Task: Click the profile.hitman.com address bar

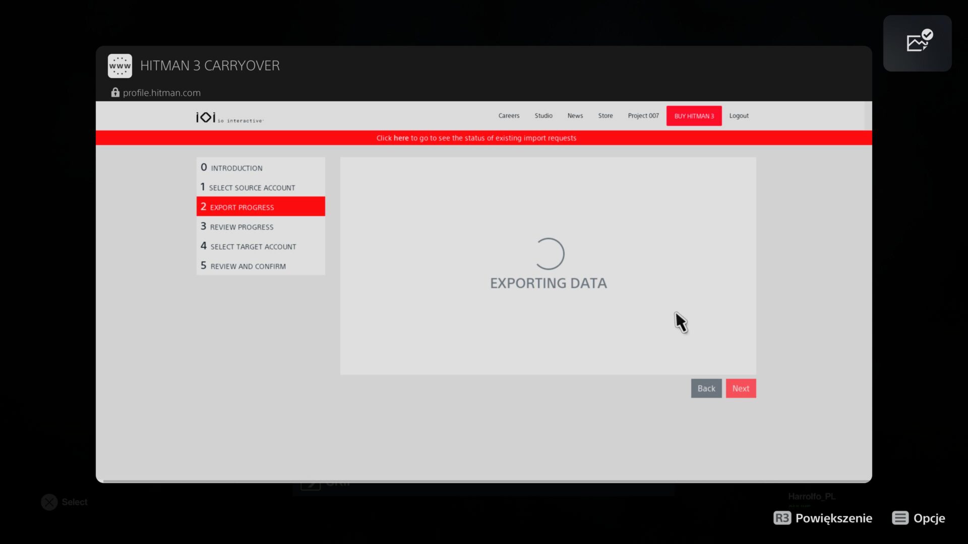Action: (161, 93)
